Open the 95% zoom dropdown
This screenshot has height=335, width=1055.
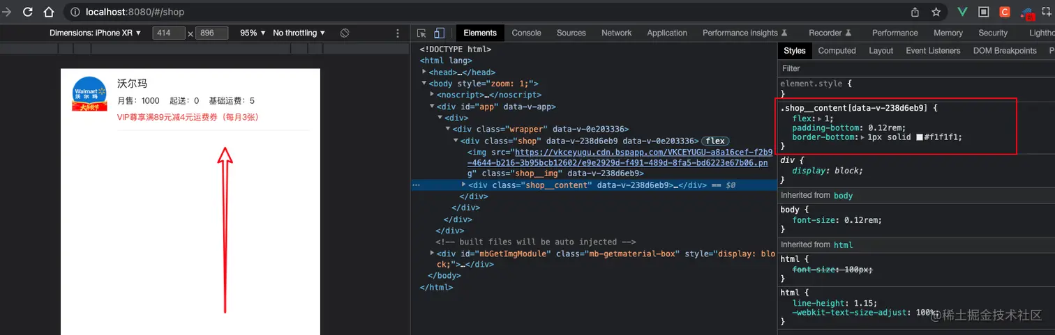pos(253,33)
